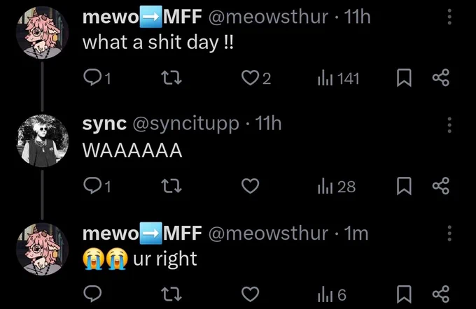Like the WAAAAAA tweet

[250, 186]
